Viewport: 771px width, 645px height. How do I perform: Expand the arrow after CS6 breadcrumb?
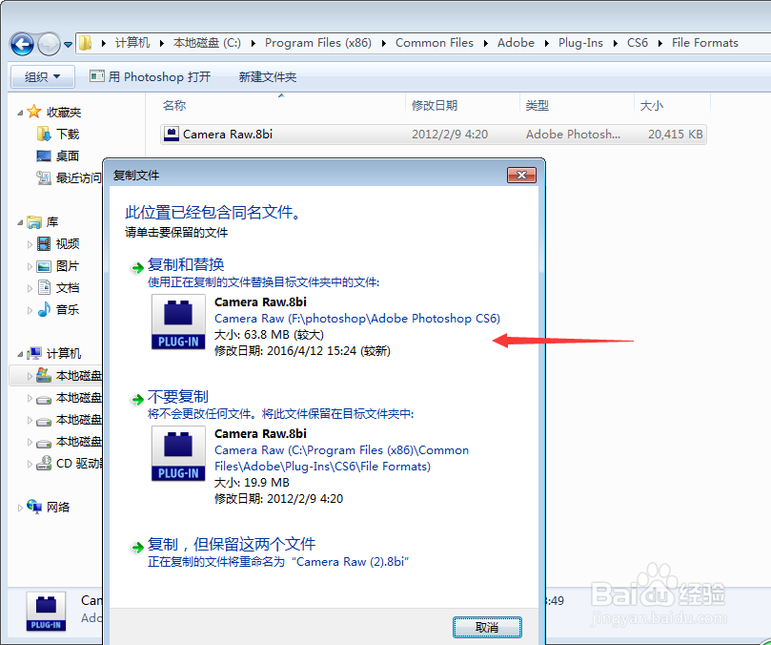pyautogui.click(x=660, y=43)
